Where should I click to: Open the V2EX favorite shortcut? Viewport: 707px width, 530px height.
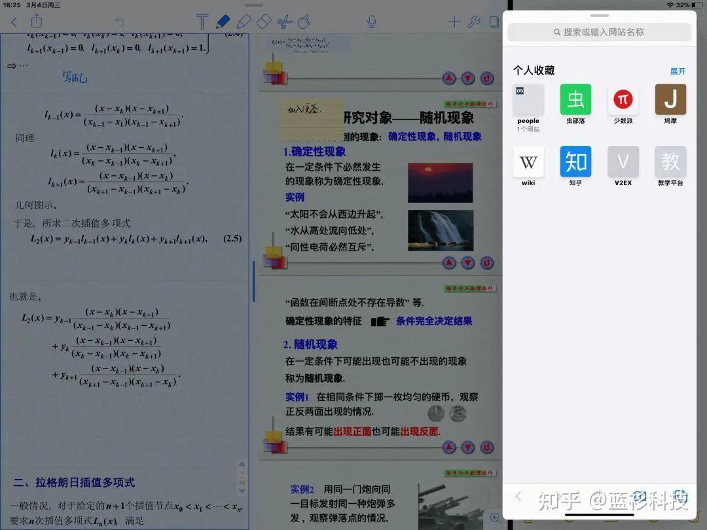pyautogui.click(x=623, y=162)
